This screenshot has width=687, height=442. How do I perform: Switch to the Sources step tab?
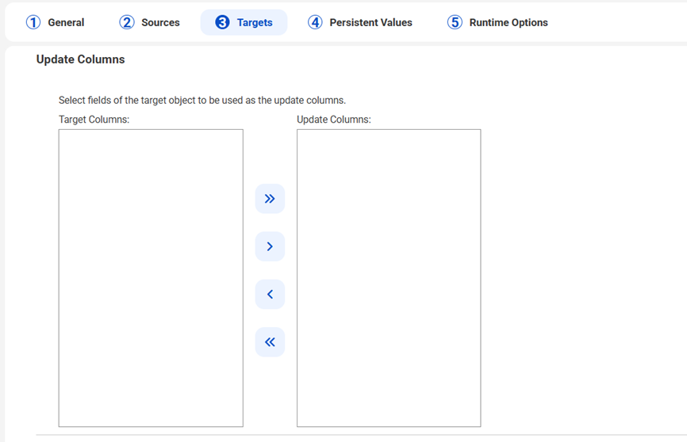(x=149, y=22)
